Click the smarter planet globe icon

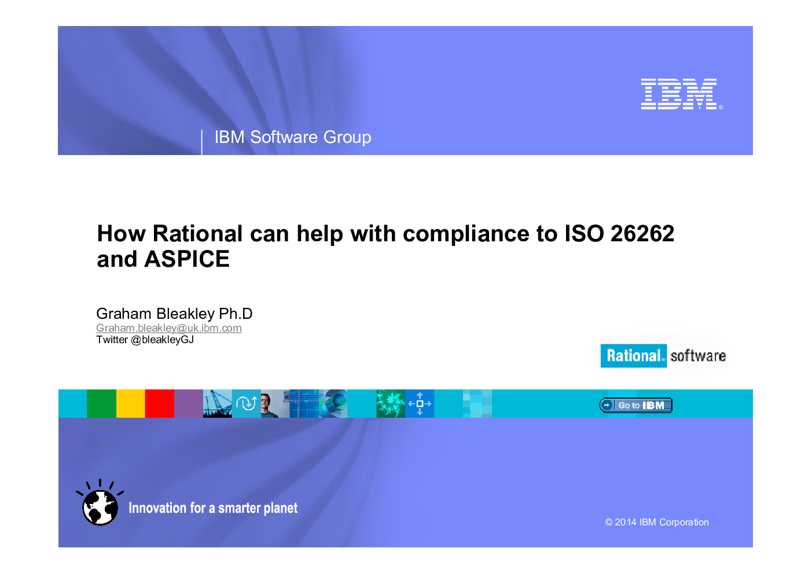point(100,503)
